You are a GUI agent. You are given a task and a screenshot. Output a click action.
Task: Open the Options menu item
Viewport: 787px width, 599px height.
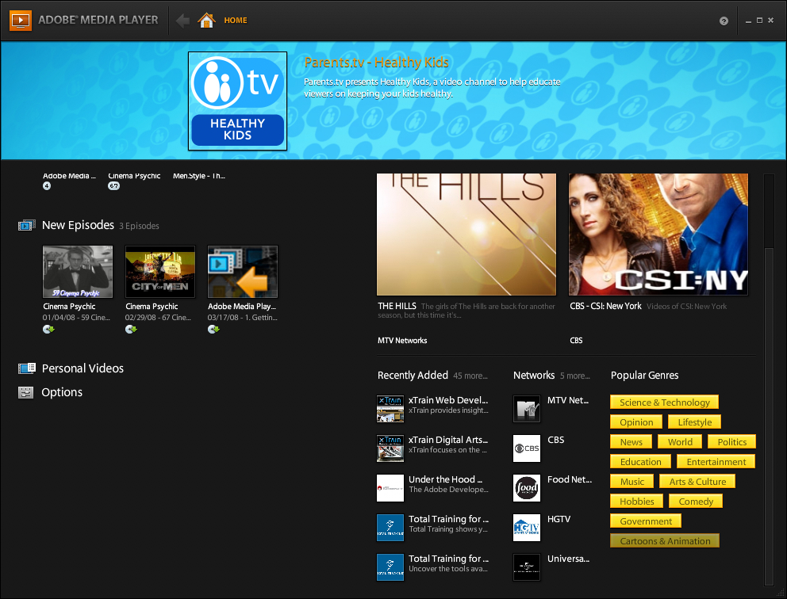coord(62,392)
